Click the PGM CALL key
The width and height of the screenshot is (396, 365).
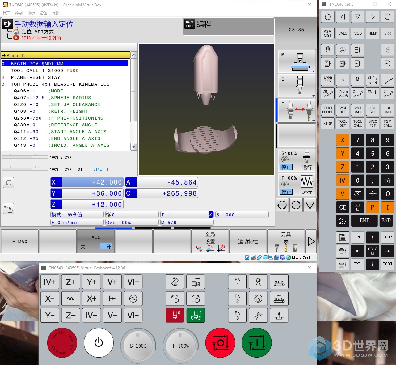pos(388,123)
